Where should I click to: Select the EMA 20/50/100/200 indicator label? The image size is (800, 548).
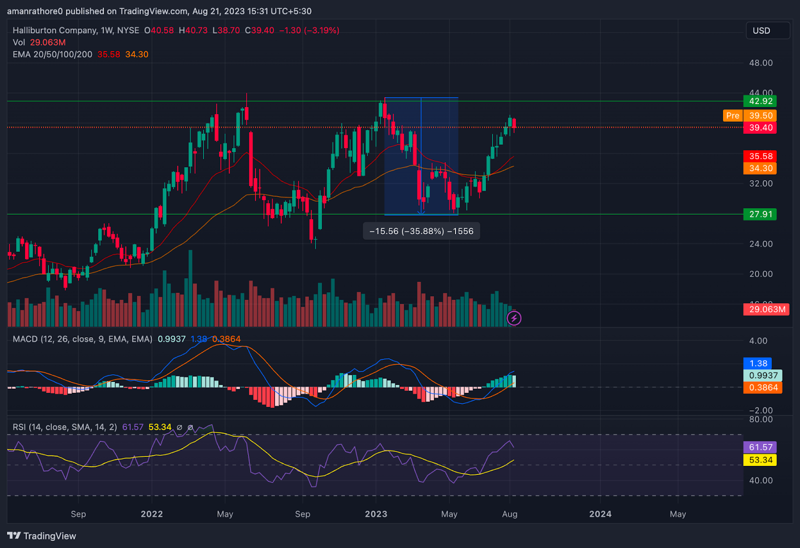click(x=52, y=54)
